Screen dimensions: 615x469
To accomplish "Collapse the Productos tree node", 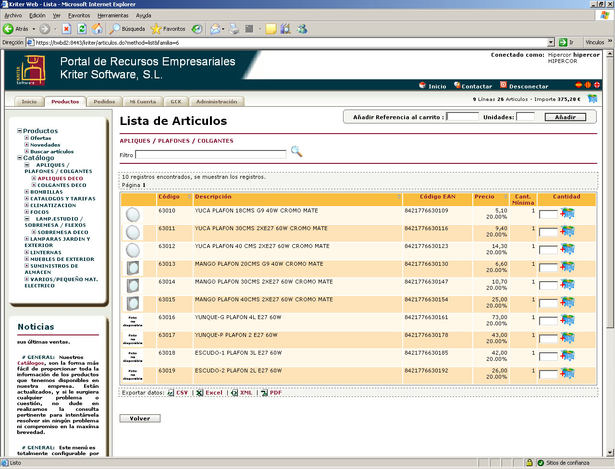I will click(20, 131).
